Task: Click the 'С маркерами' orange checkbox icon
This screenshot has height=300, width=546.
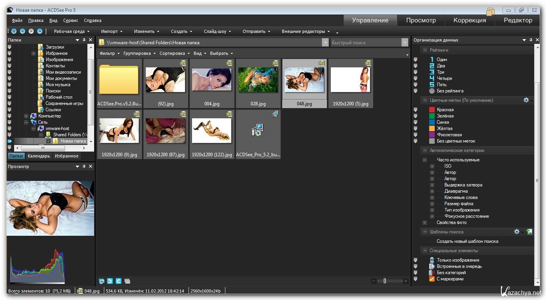Action: (432, 279)
